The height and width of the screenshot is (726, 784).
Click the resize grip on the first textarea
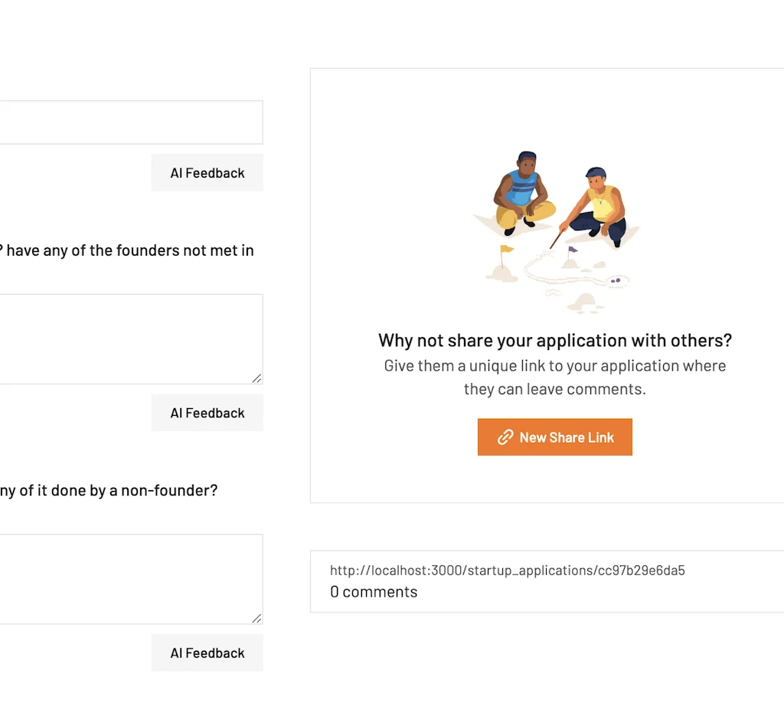point(258,377)
